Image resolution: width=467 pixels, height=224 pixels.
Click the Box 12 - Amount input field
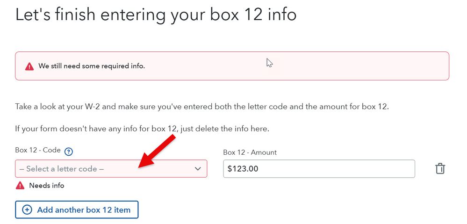(x=327, y=169)
